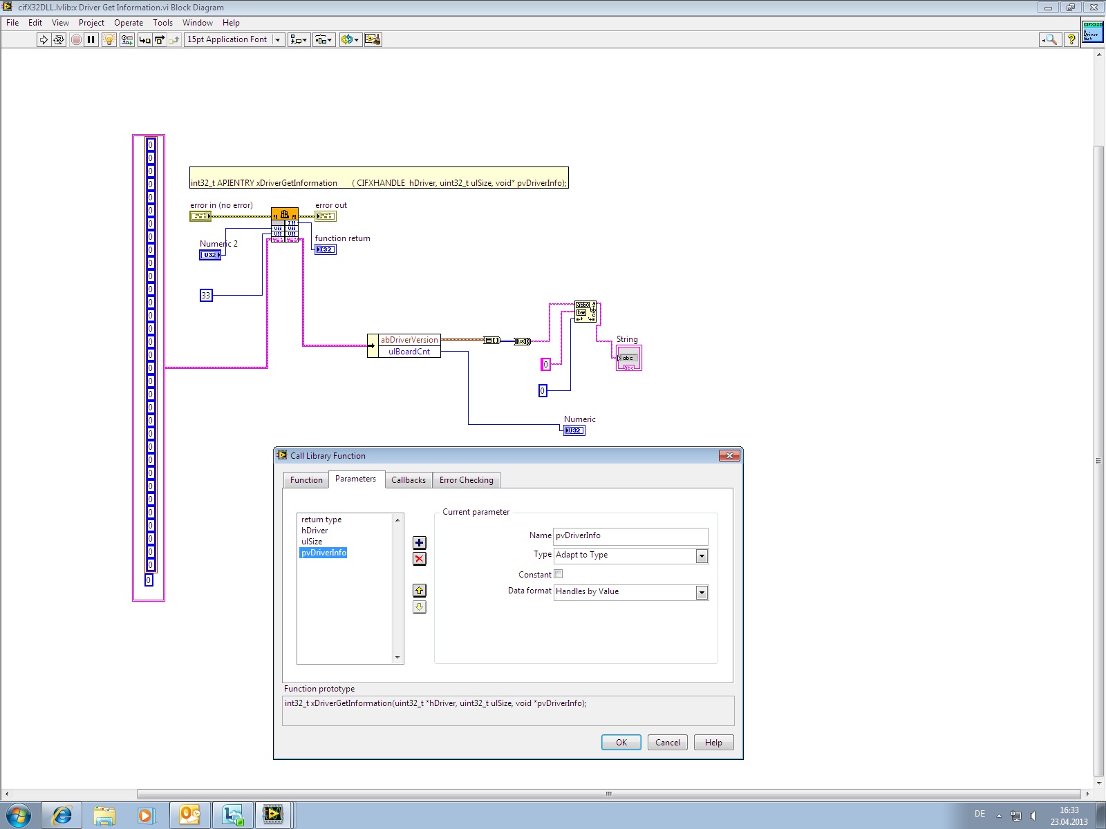Open the Operate menu
1106x829 pixels.
tap(129, 23)
